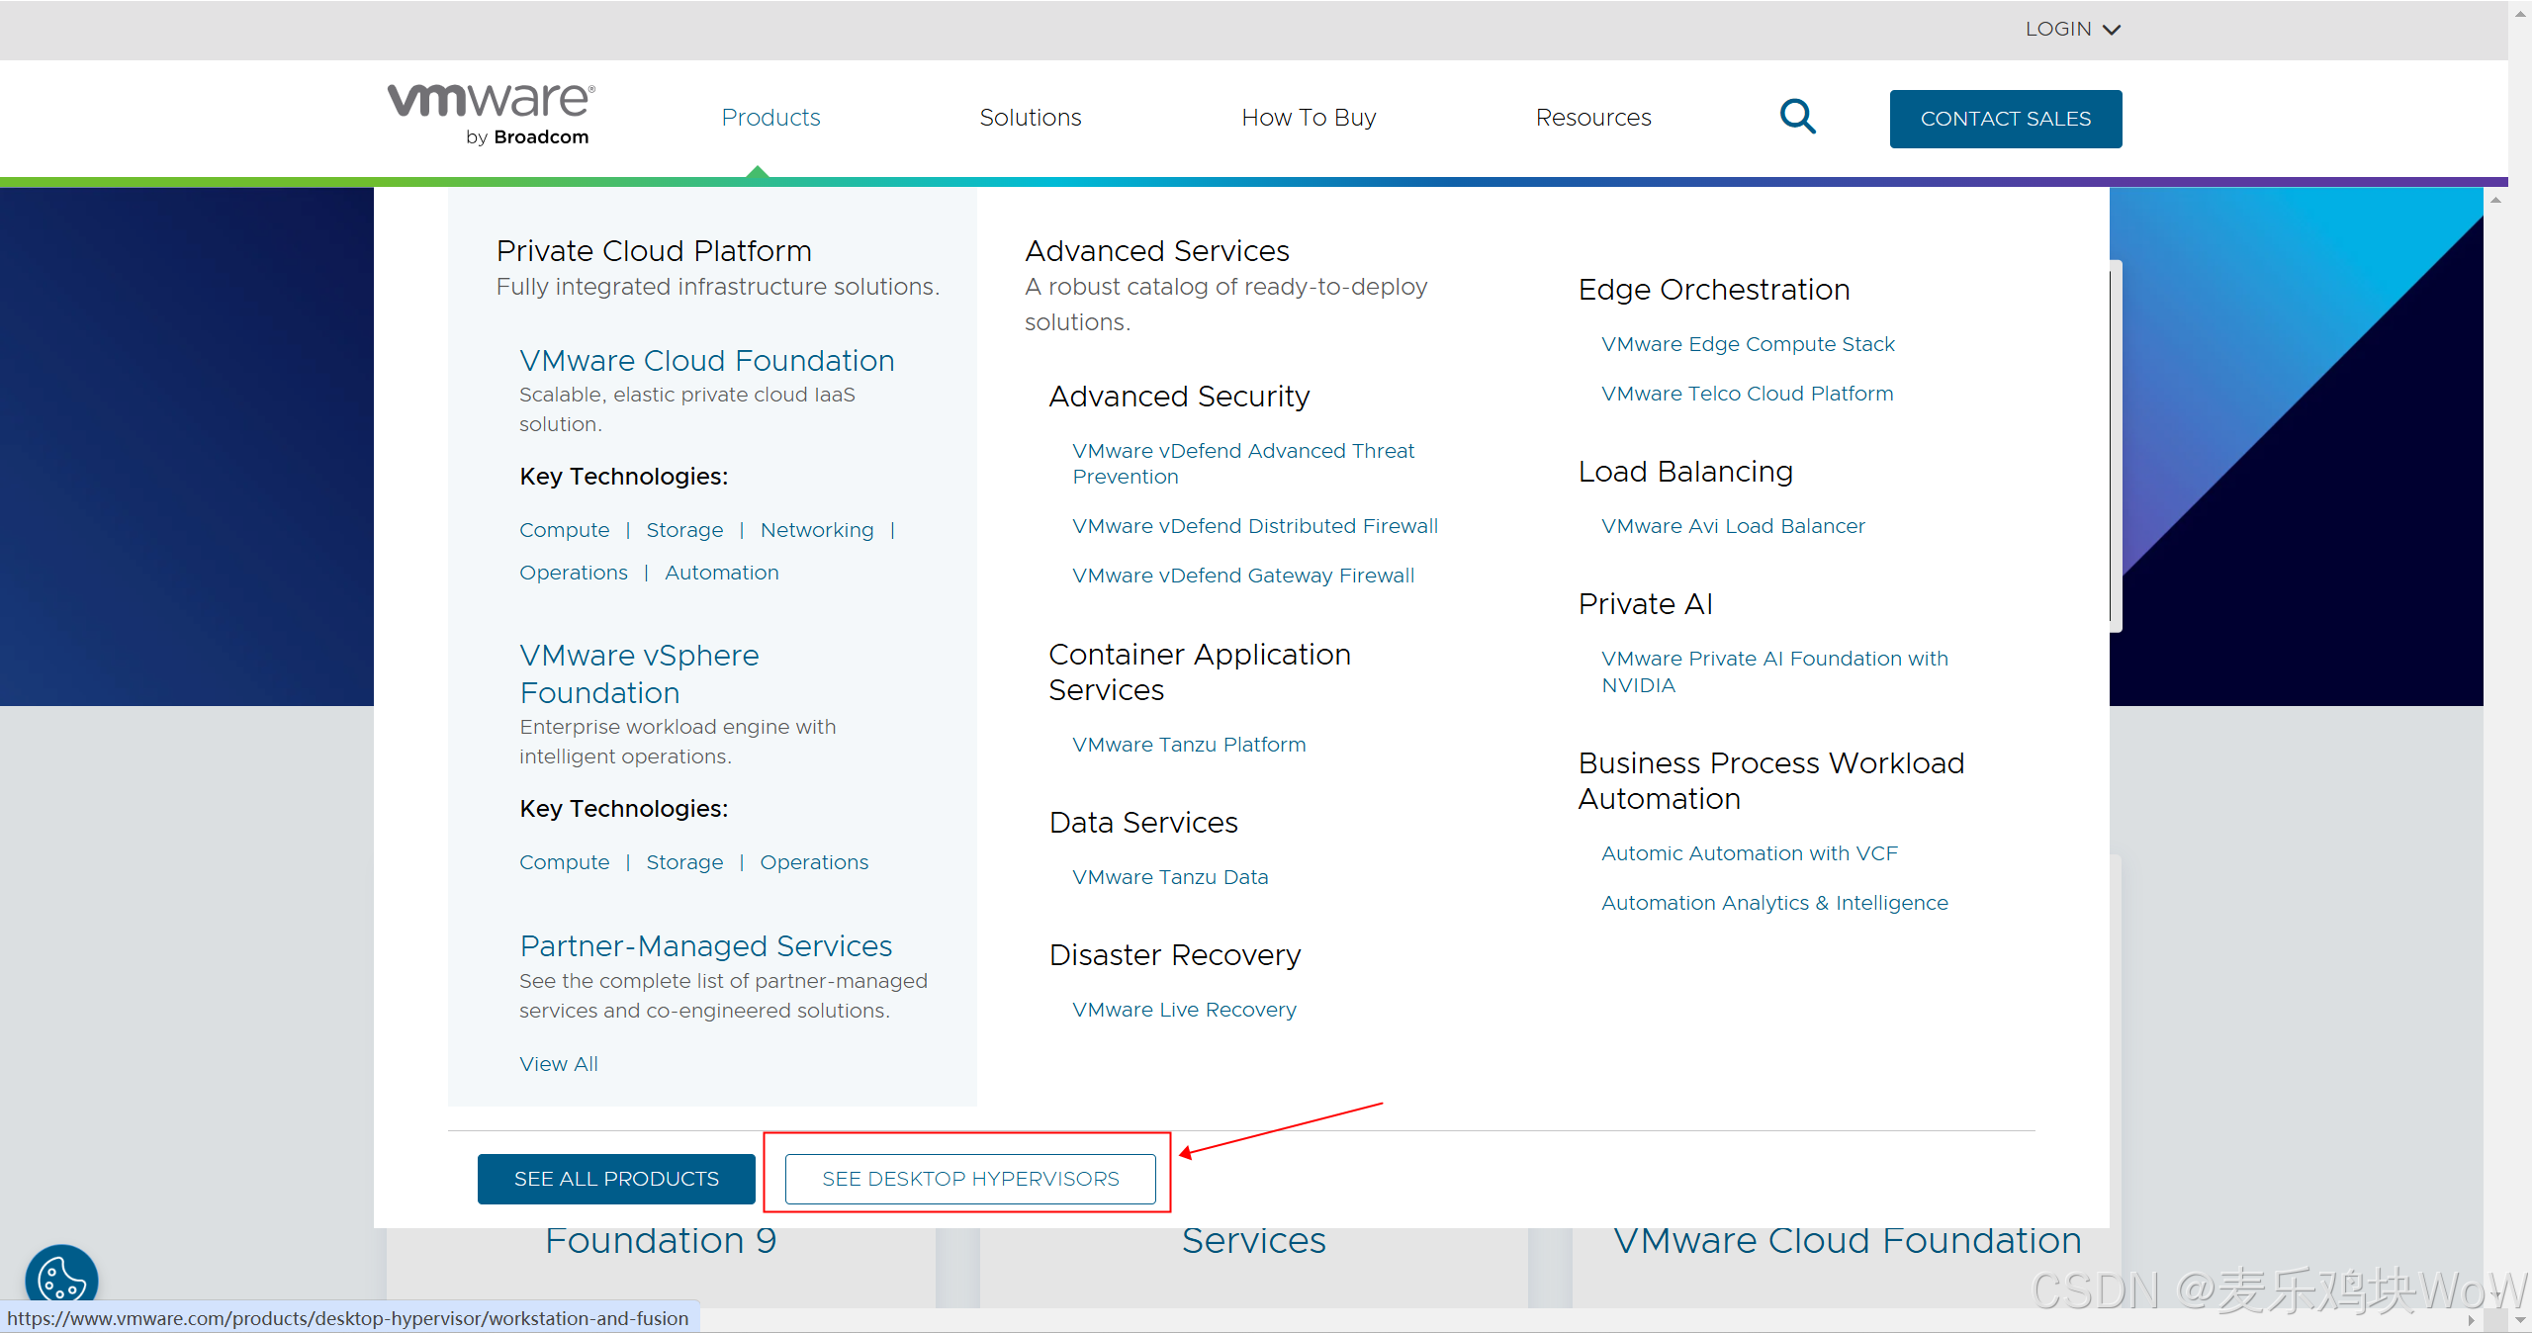Screen dimensions: 2532x1333
Task: Open the How To Buy menu
Action: point(1309,118)
